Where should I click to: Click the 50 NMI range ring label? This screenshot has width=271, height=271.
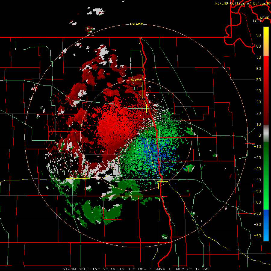point(136,80)
